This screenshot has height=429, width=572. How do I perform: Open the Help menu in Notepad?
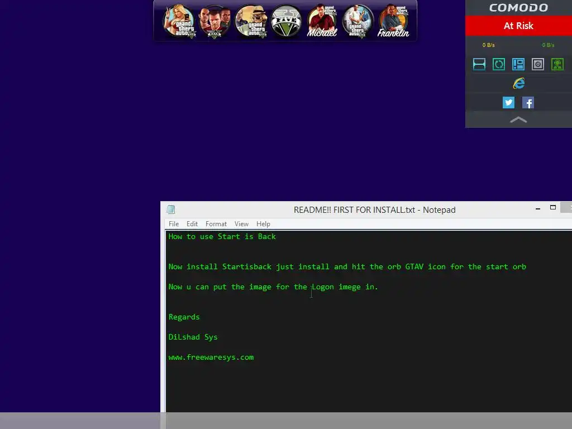click(263, 224)
